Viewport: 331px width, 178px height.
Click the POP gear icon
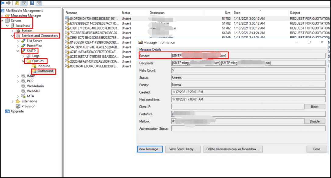point(23,81)
